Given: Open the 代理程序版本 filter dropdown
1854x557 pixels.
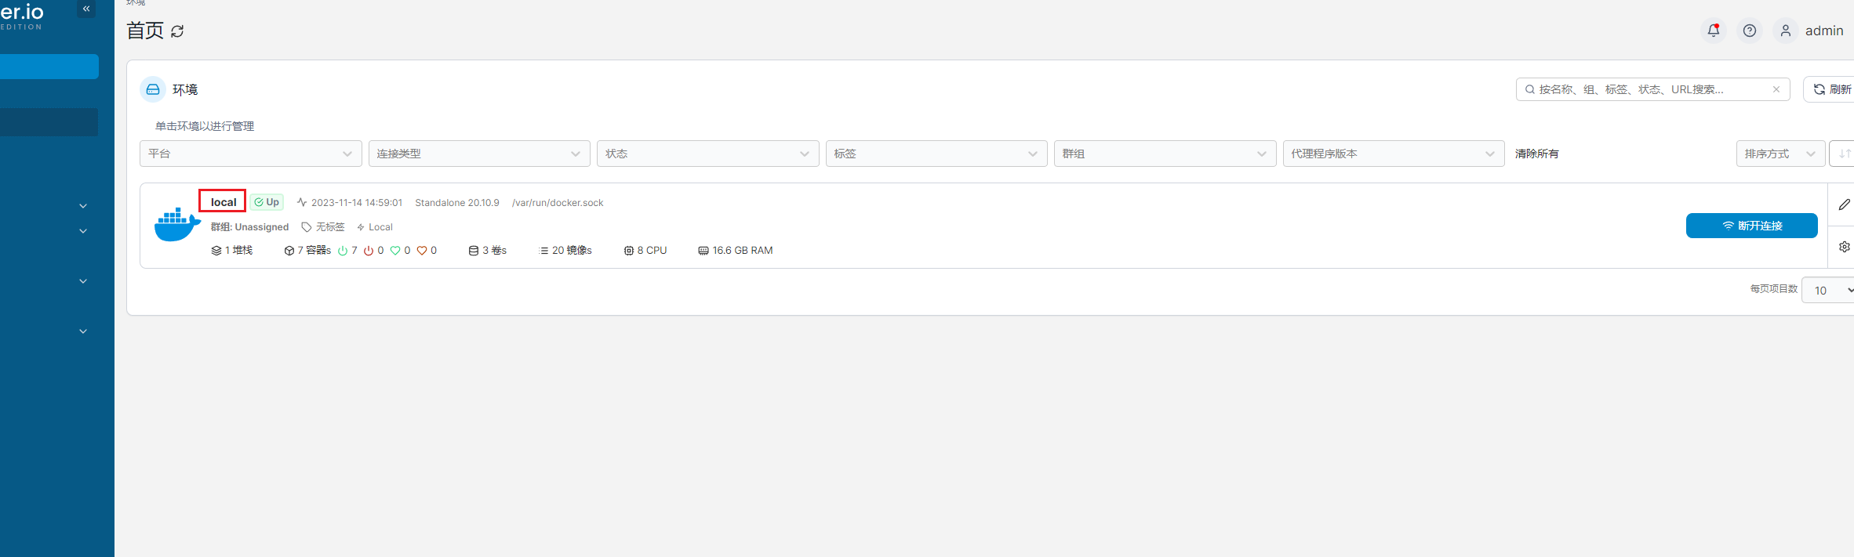Looking at the screenshot, I should click(x=1394, y=154).
